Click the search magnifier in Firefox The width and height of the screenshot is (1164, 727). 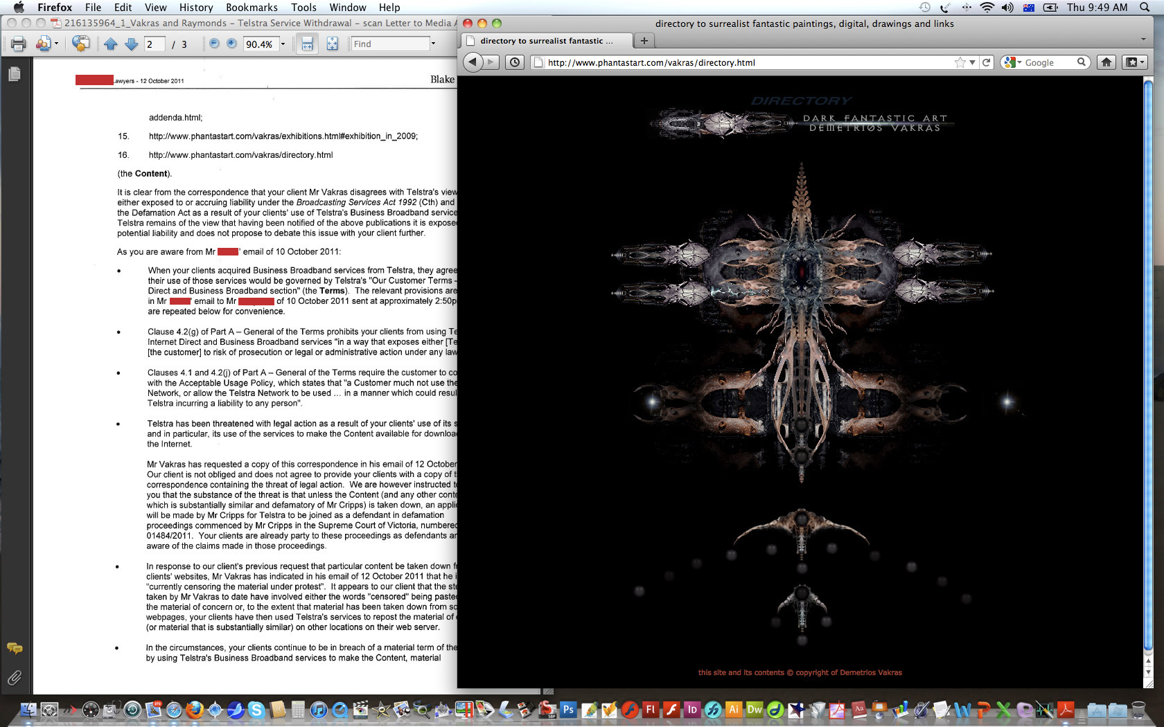point(1081,62)
